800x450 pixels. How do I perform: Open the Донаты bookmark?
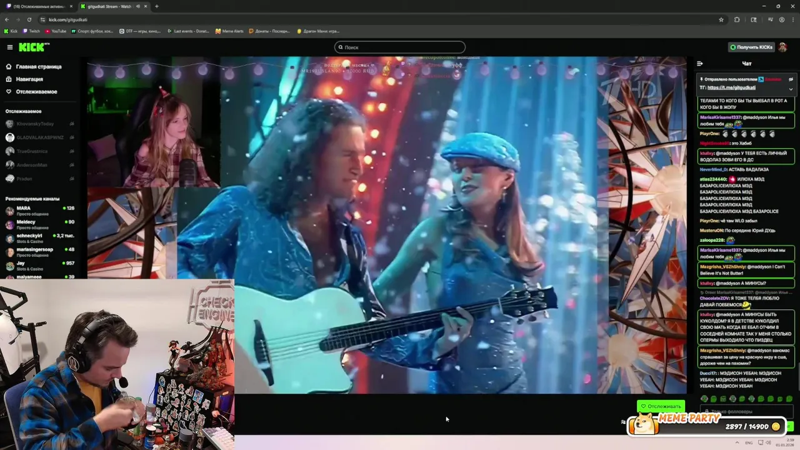click(x=268, y=31)
